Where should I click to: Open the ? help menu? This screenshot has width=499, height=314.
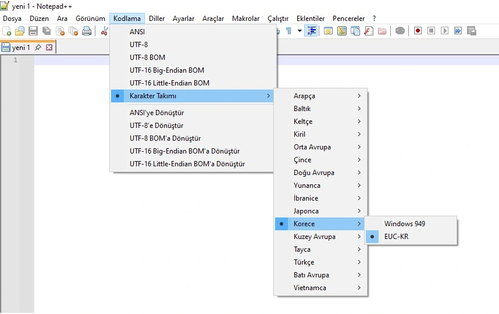[375, 19]
